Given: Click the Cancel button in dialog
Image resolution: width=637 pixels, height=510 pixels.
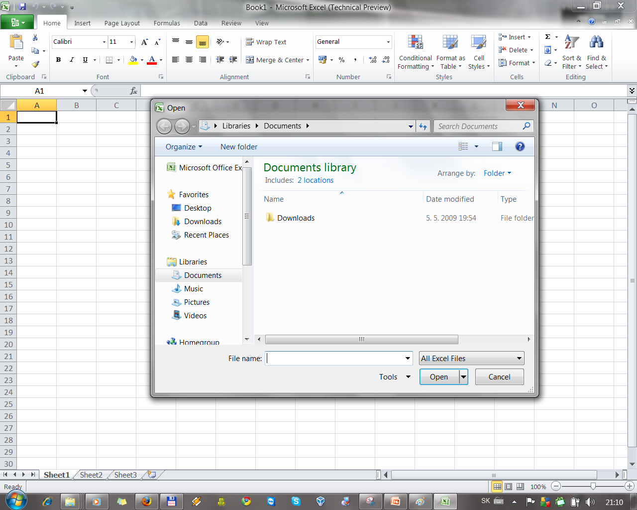Looking at the screenshot, I should tap(499, 377).
